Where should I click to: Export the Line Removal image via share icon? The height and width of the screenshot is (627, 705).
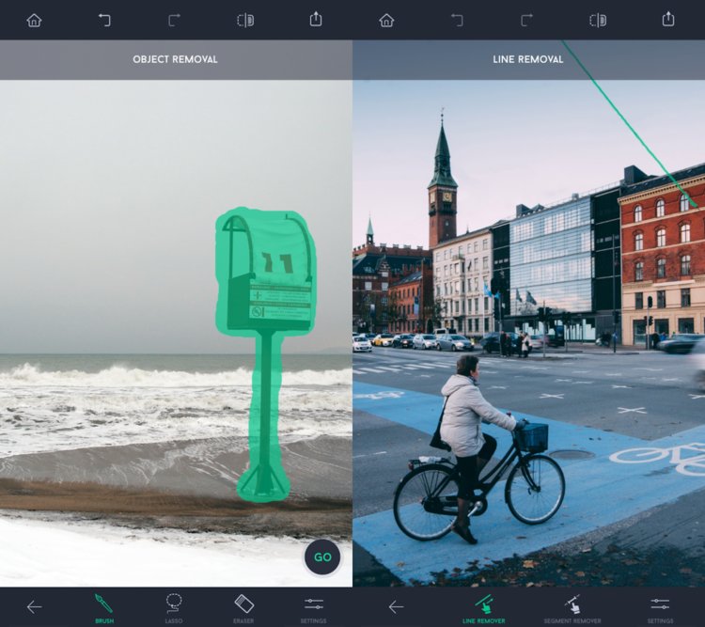(668, 19)
